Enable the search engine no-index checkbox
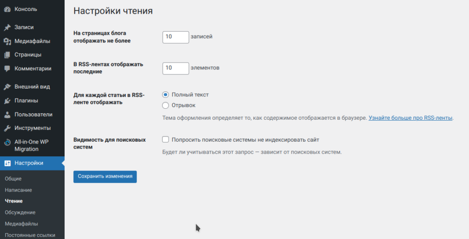 (166, 140)
